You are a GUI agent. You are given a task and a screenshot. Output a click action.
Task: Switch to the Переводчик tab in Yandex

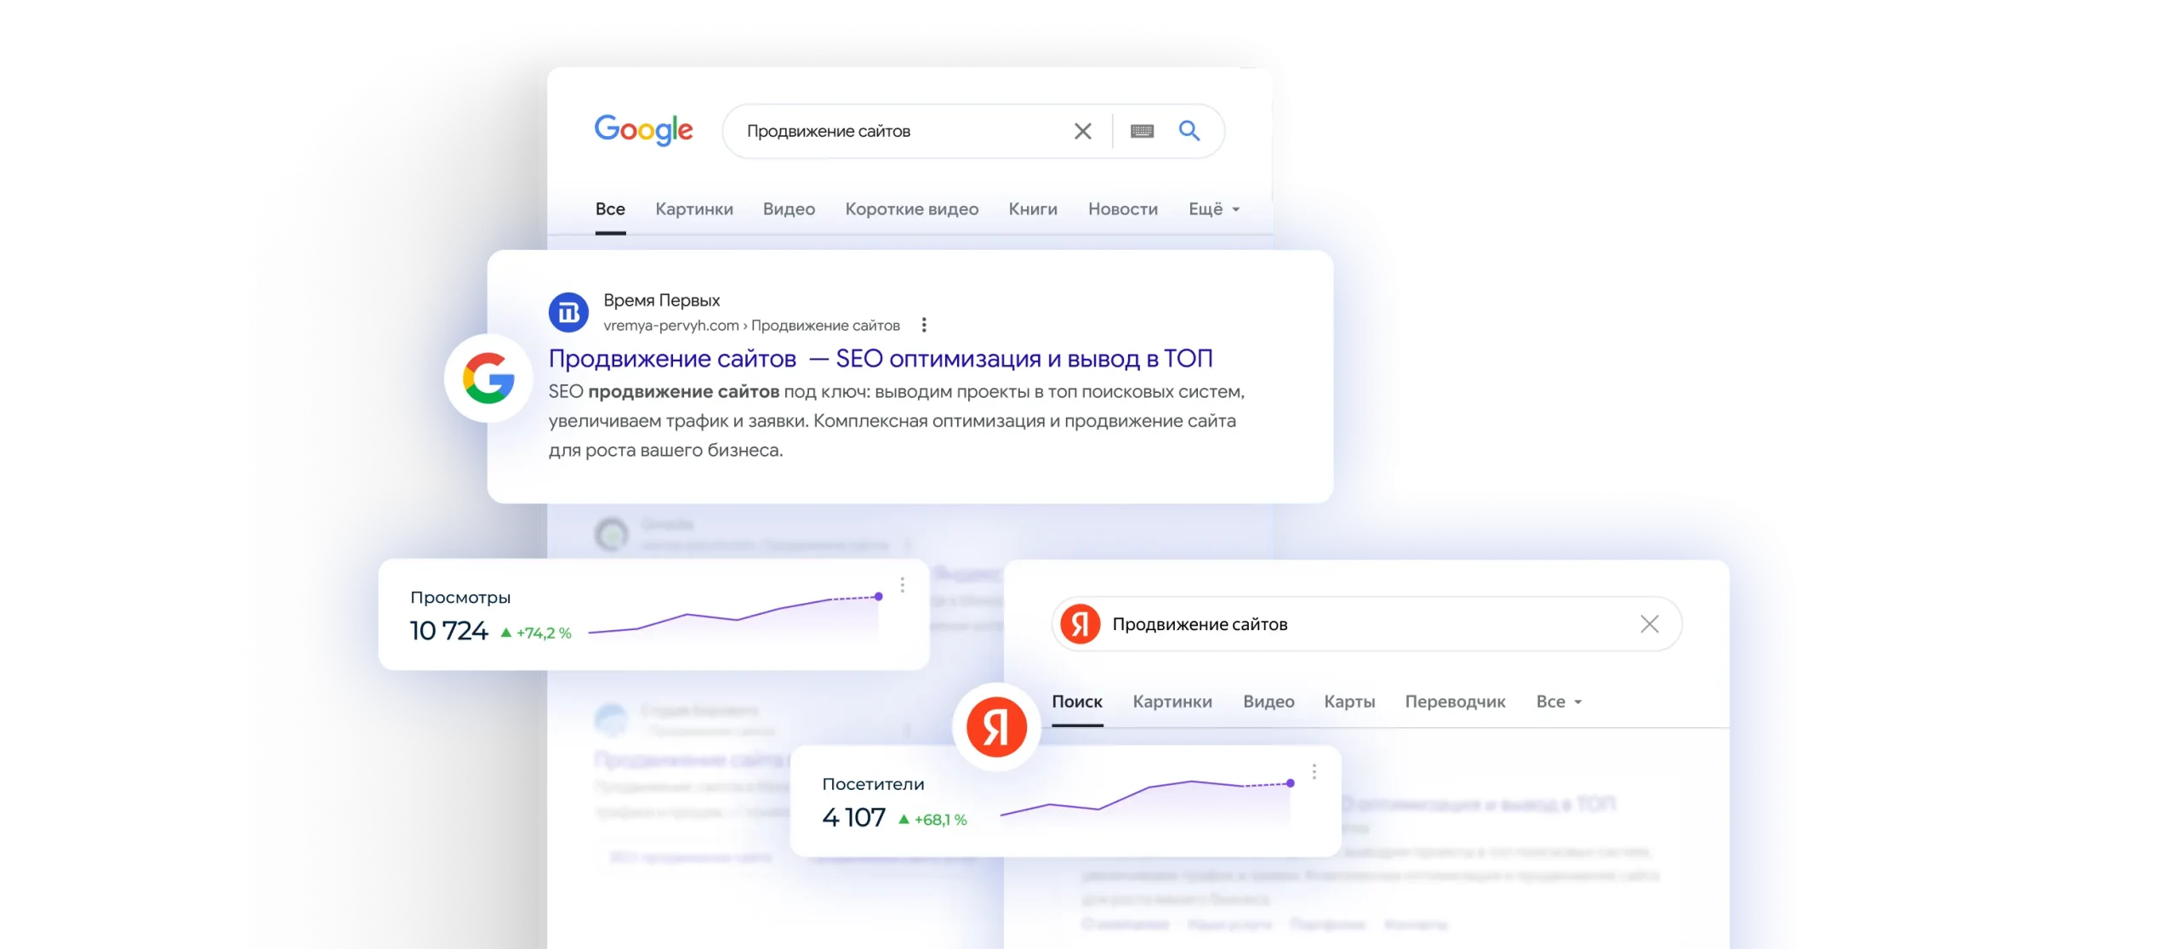(x=1455, y=702)
